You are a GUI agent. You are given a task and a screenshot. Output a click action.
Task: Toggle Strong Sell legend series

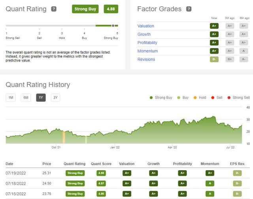(x=238, y=98)
